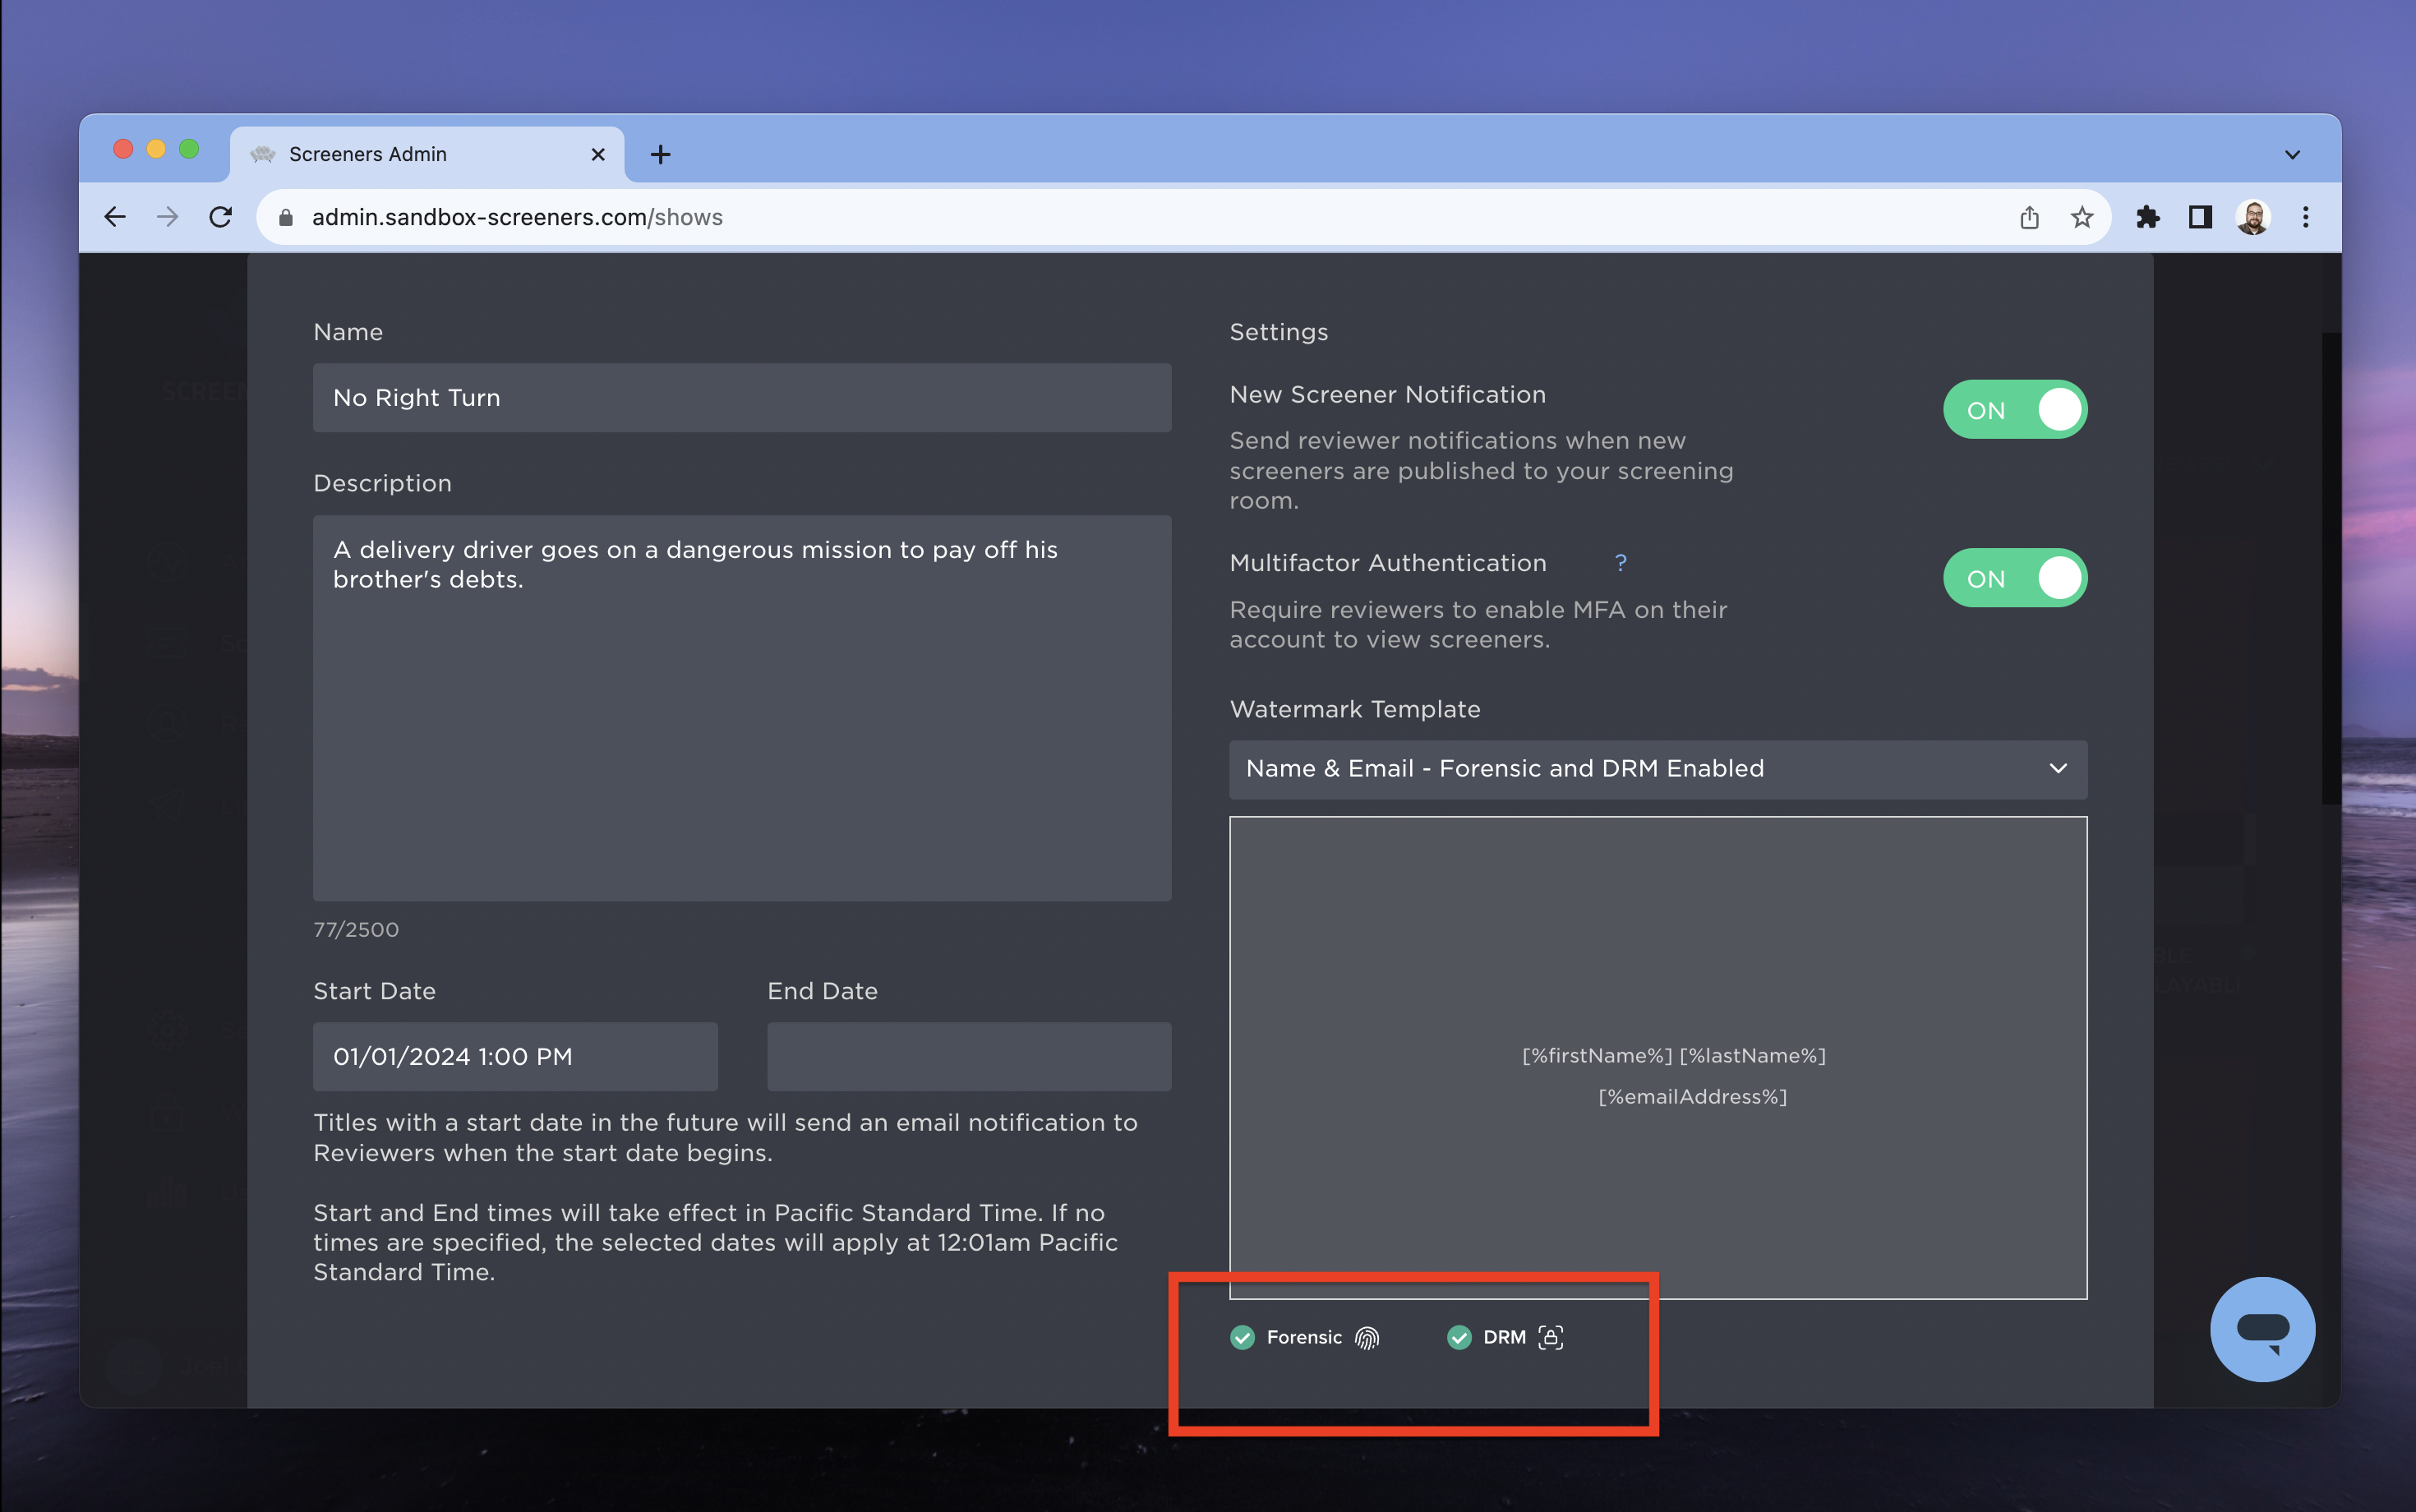Image resolution: width=2416 pixels, height=1512 pixels.
Task: Click the Settings gear icon in the sidebar
Action: [x=168, y=1030]
